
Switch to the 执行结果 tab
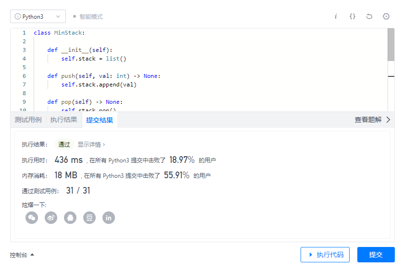(63, 120)
